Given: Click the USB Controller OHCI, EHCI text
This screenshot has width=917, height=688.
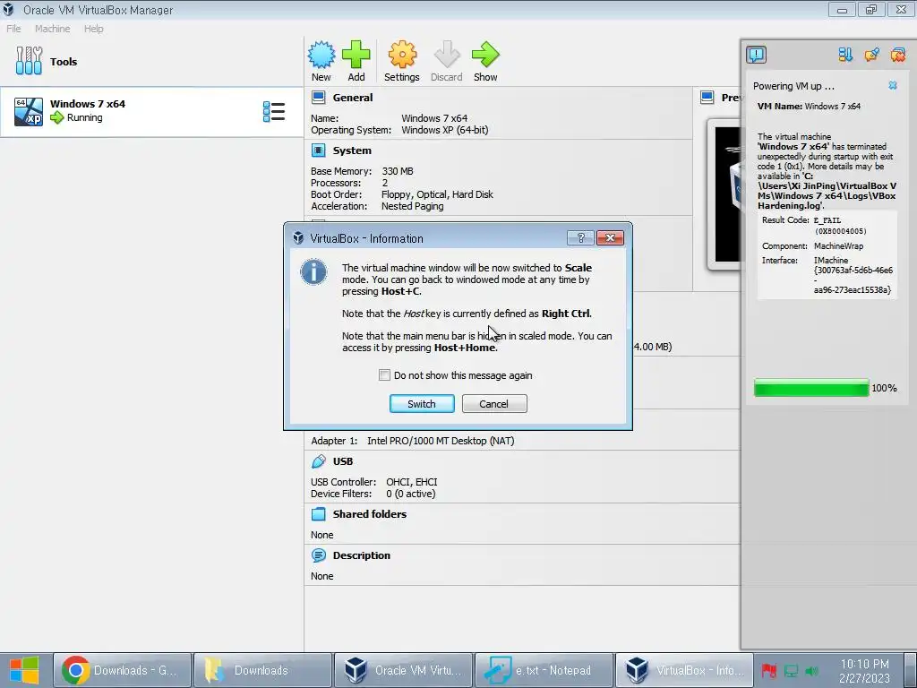Looking at the screenshot, I should pos(412,481).
